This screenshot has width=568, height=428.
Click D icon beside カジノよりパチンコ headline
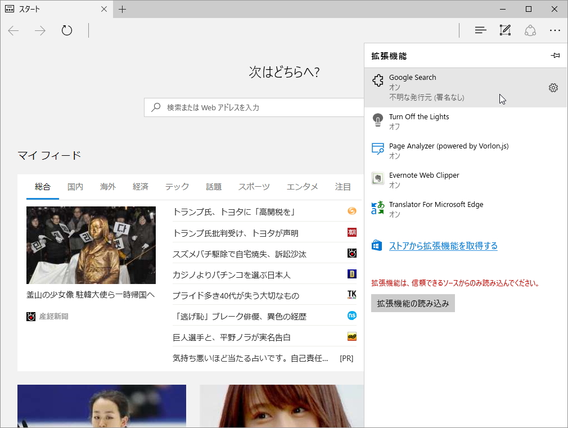click(x=351, y=273)
